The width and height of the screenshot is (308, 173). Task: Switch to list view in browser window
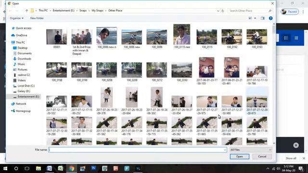tap(286, 38)
